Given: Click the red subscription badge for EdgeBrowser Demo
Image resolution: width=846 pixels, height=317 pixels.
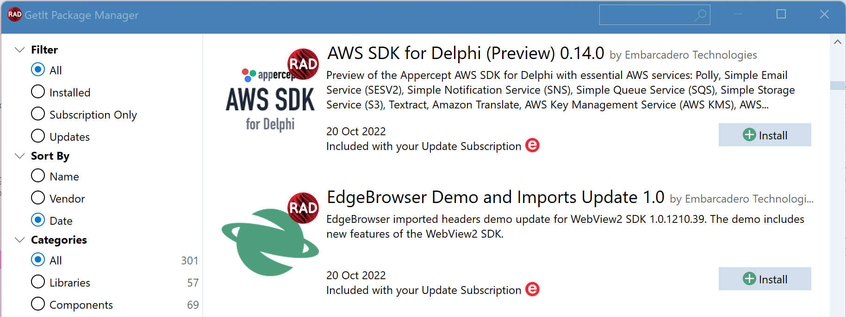Looking at the screenshot, I should (x=532, y=289).
